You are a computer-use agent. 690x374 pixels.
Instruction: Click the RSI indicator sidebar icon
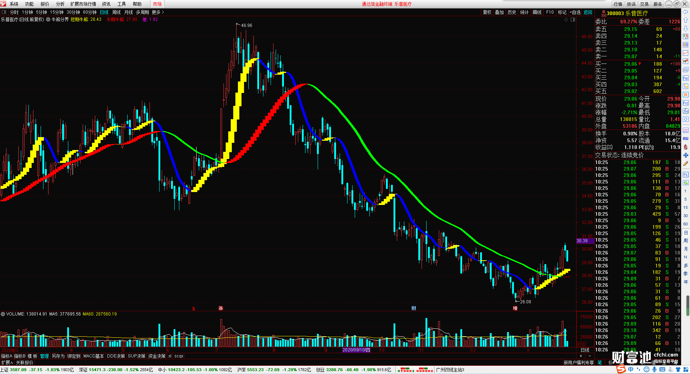(x=685, y=139)
